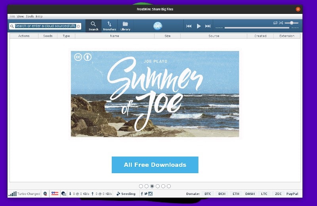
Task: Sort results by Actions column
Action: point(24,36)
